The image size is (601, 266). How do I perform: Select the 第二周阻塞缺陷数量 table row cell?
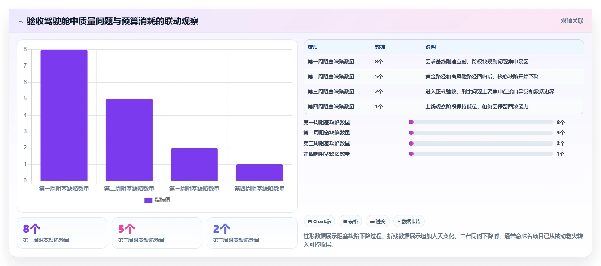pos(331,77)
